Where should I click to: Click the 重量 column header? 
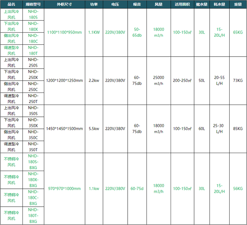238,4
